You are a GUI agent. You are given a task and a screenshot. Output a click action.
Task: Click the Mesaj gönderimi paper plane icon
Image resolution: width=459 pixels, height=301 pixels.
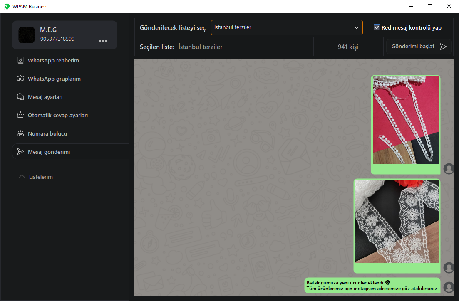[x=20, y=152]
